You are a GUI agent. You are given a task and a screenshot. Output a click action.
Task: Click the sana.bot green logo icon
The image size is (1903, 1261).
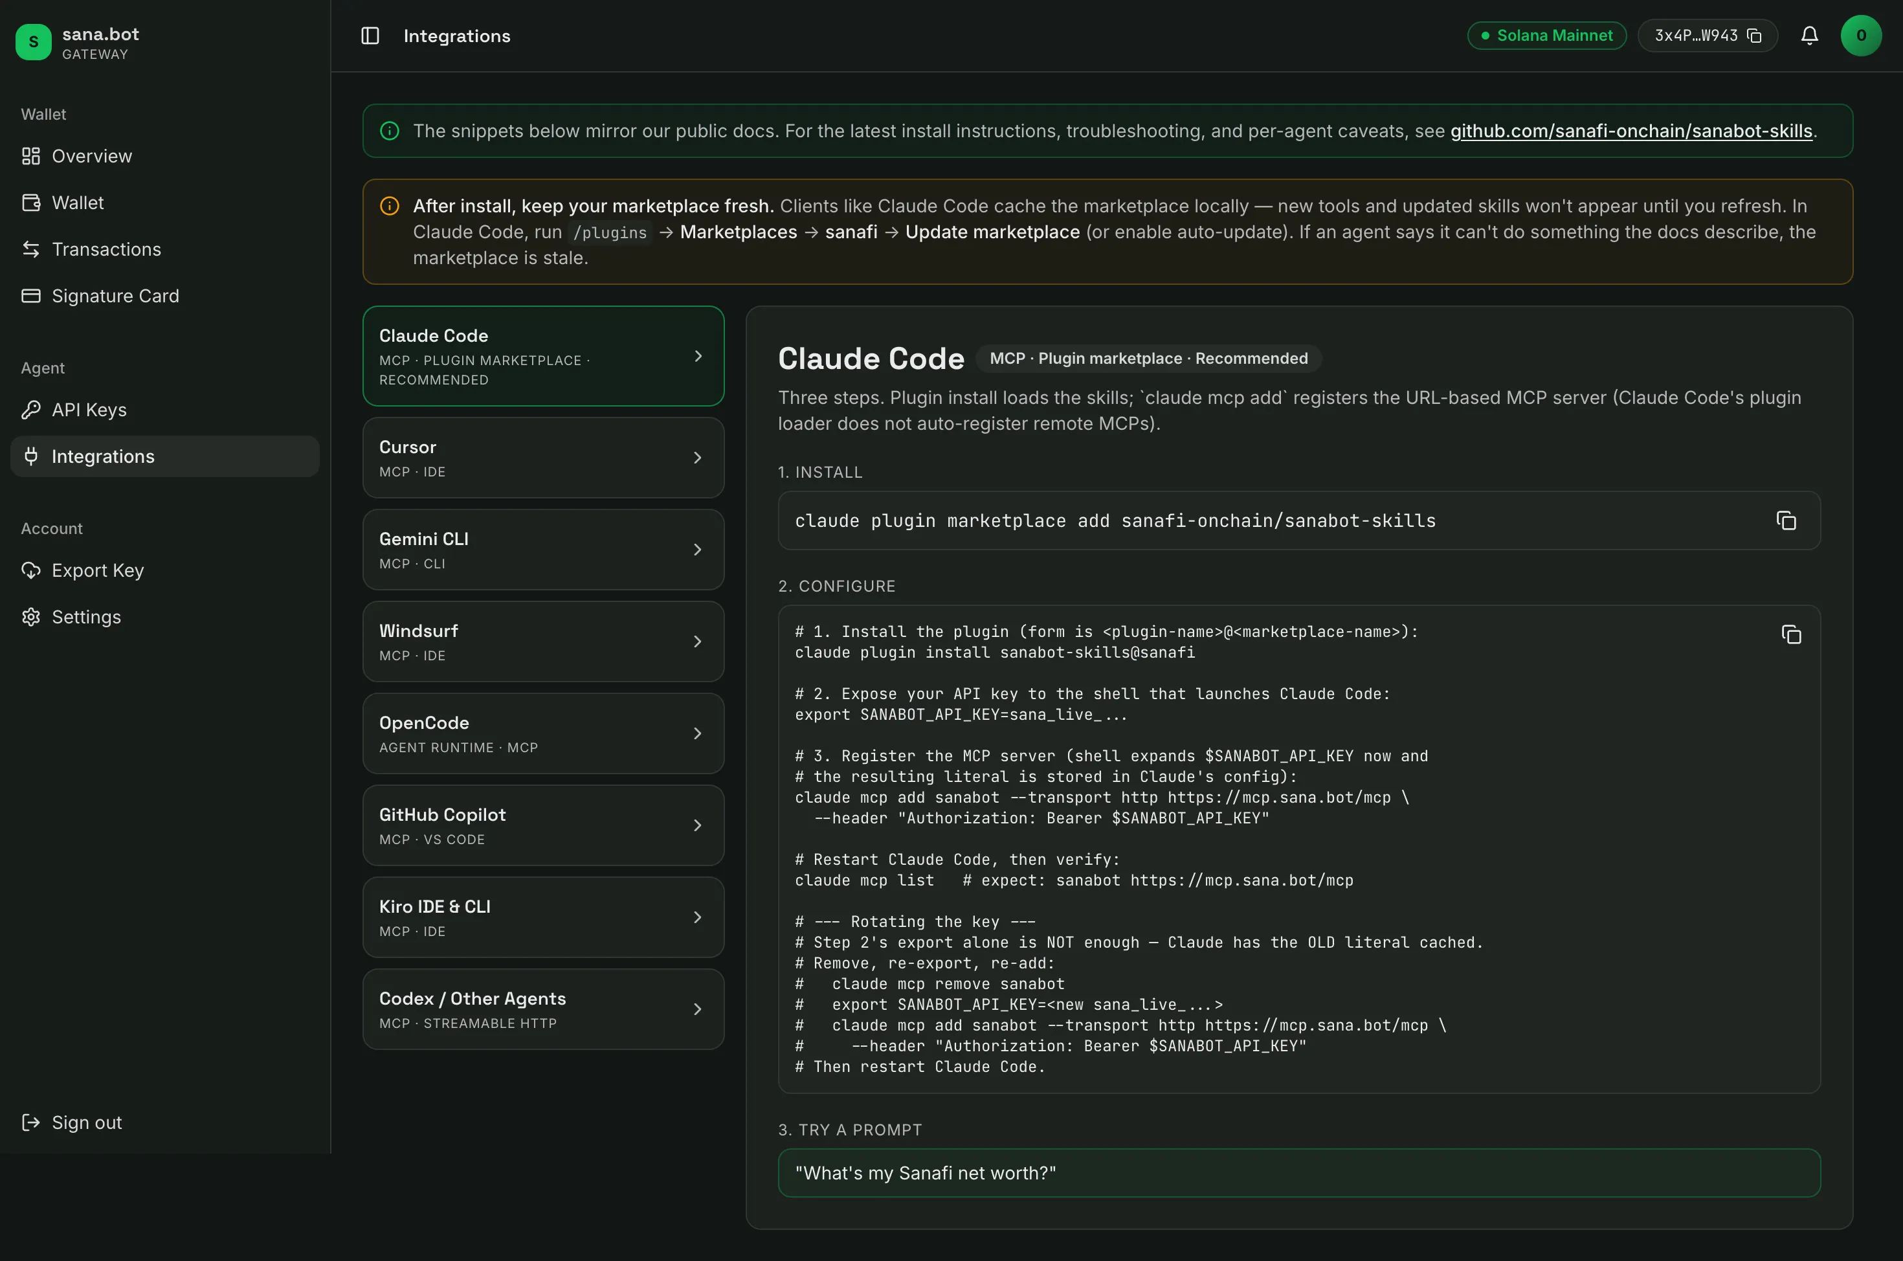click(33, 42)
